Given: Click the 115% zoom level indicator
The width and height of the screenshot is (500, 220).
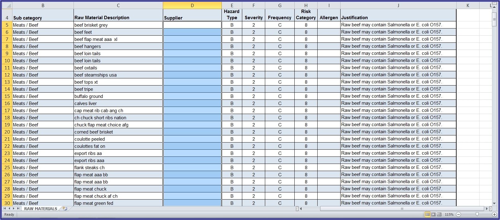Looking at the screenshot, I should [x=449, y=214].
